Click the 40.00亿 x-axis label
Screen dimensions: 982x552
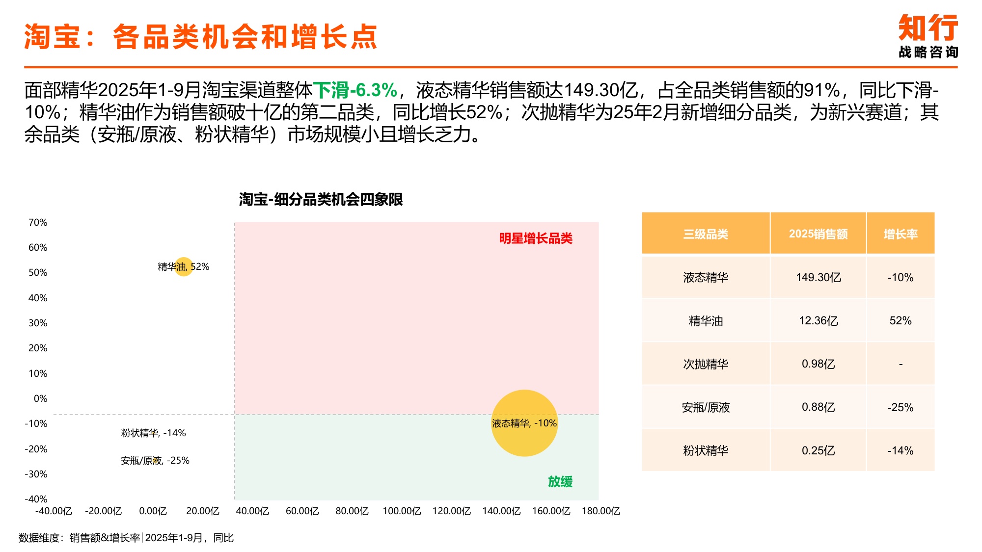tap(252, 511)
